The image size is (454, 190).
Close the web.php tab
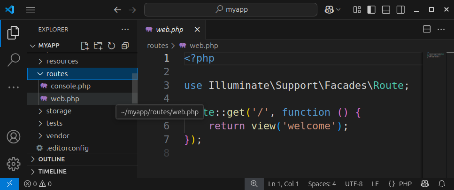pos(197,29)
